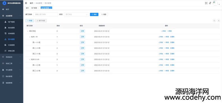
Task: Open the 状态 status dropdown
Action: tap(76, 14)
